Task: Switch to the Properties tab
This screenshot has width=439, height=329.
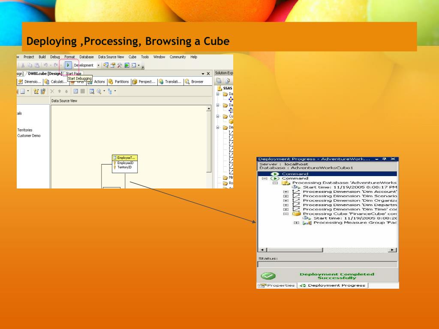Action: [x=277, y=285]
